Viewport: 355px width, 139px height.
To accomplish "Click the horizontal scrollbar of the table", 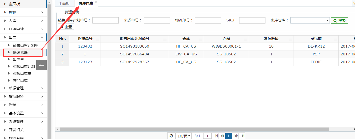I will [x=194, y=129].
